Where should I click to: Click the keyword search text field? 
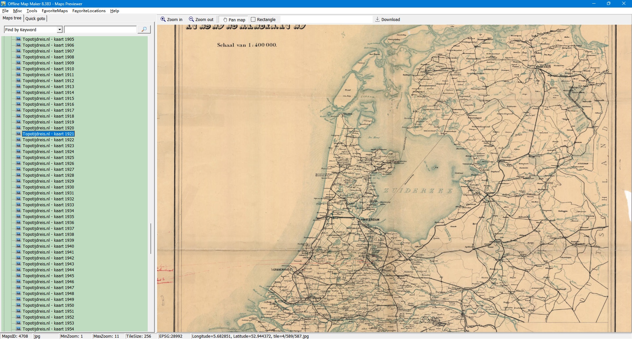[x=100, y=30]
